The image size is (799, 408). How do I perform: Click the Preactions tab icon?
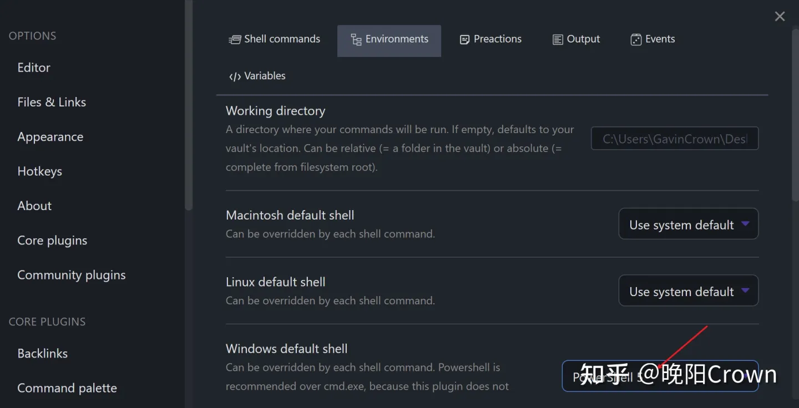[x=465, y=39]
